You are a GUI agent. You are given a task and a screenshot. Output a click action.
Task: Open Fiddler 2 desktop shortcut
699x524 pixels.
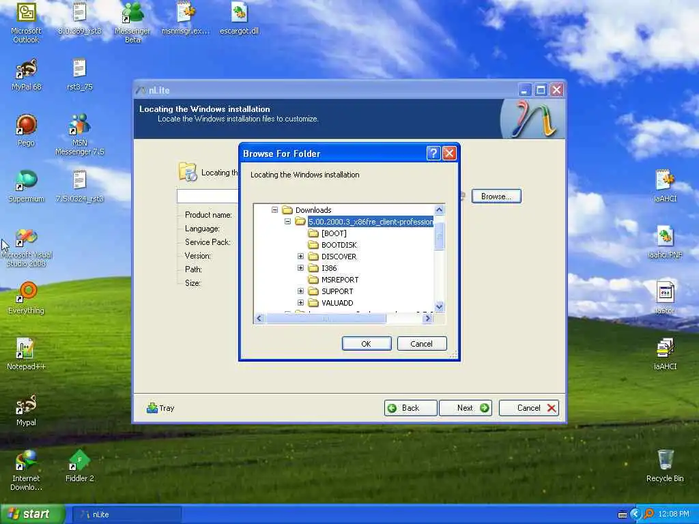point(79,467)
